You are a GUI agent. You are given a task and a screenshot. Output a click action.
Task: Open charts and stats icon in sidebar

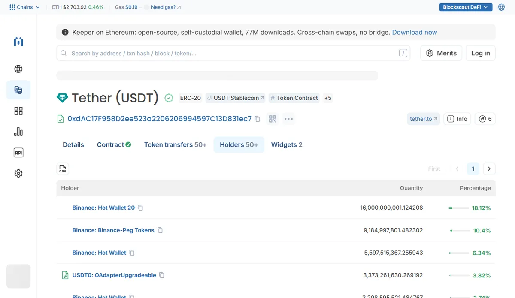point(18,132)
